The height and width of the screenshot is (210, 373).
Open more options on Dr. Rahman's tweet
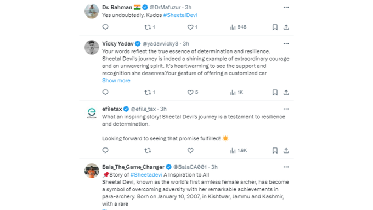point(286,7)
